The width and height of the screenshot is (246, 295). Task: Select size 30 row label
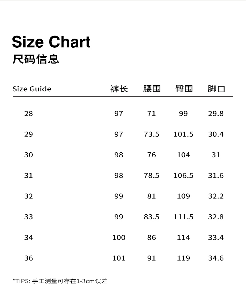coord(28,155)
